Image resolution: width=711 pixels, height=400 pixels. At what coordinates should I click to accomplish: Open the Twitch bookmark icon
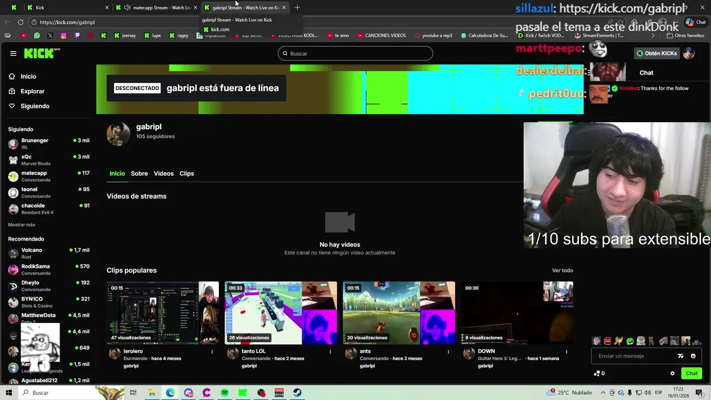click(x=77, y=36)
